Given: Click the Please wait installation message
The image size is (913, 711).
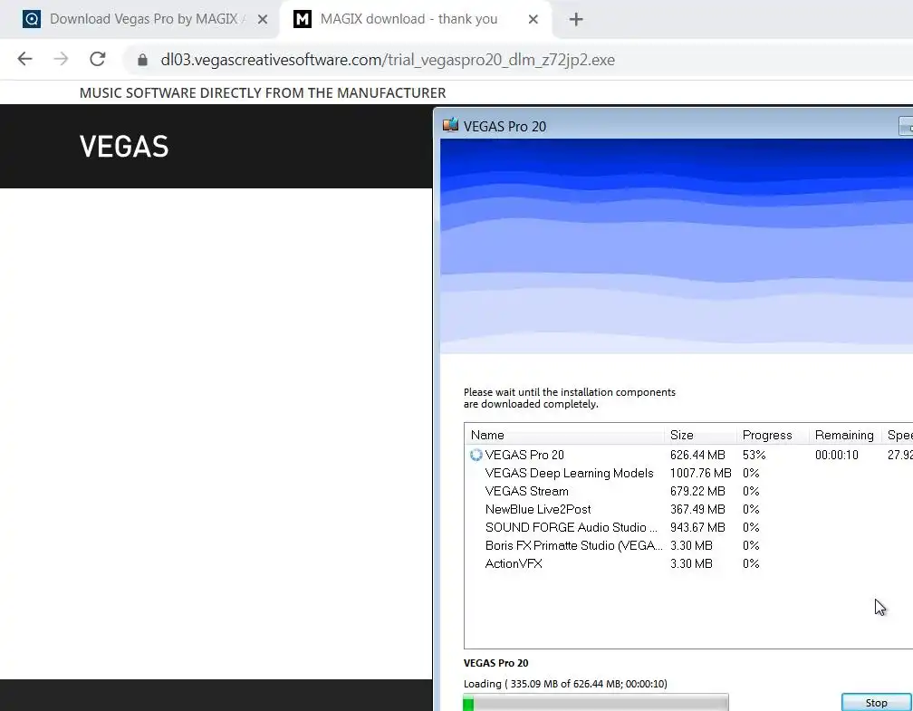Looking at the screenshot, I should coord(570,398).
